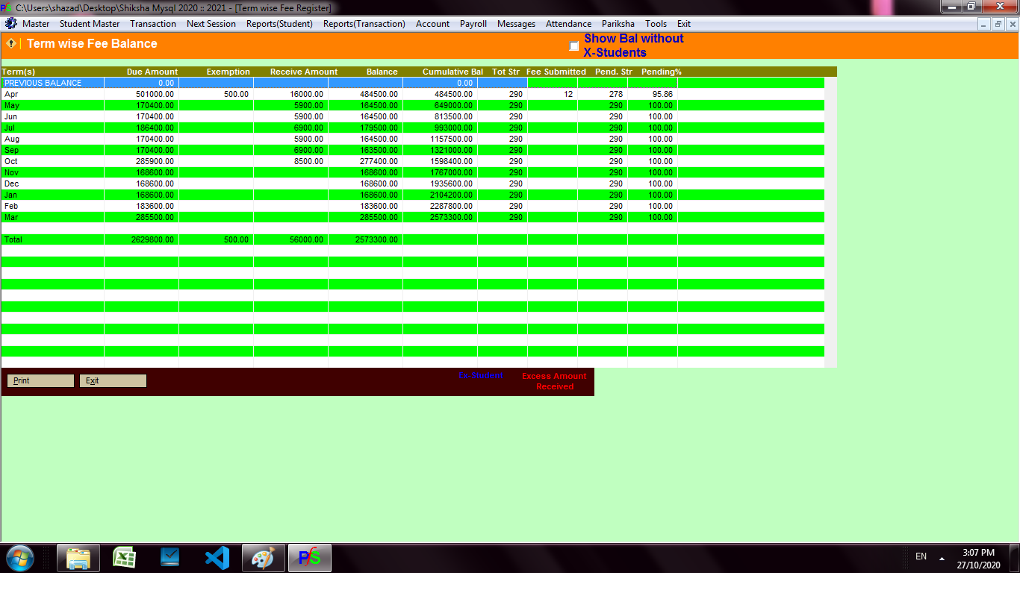Open Visual Studio Code from the taskbar

(x=217, y=558)
